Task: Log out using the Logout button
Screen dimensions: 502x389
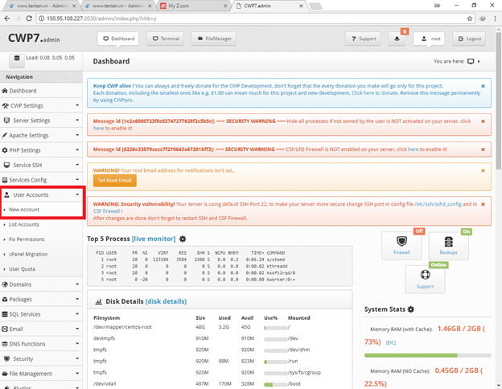Action: pyautogui.click(x=469, y=39)
